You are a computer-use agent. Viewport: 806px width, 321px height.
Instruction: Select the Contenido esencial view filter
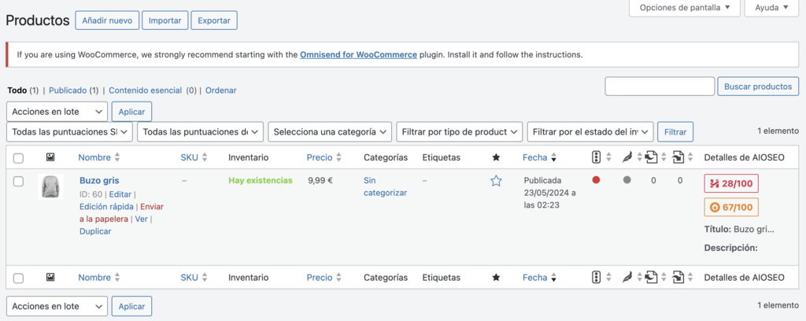pos(145,90)
